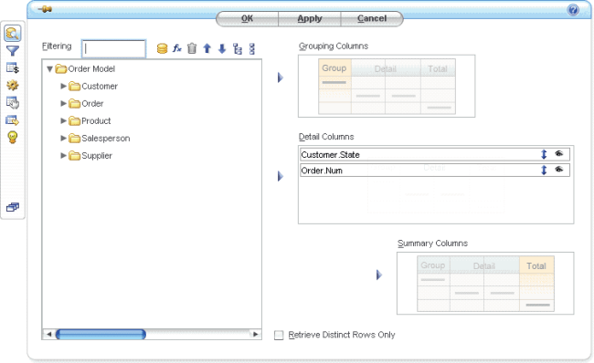Click the horizontal scrollbar thumb in tree panel
The width and height of the screenshot is (594, 363).
click(x=101, y=334)
